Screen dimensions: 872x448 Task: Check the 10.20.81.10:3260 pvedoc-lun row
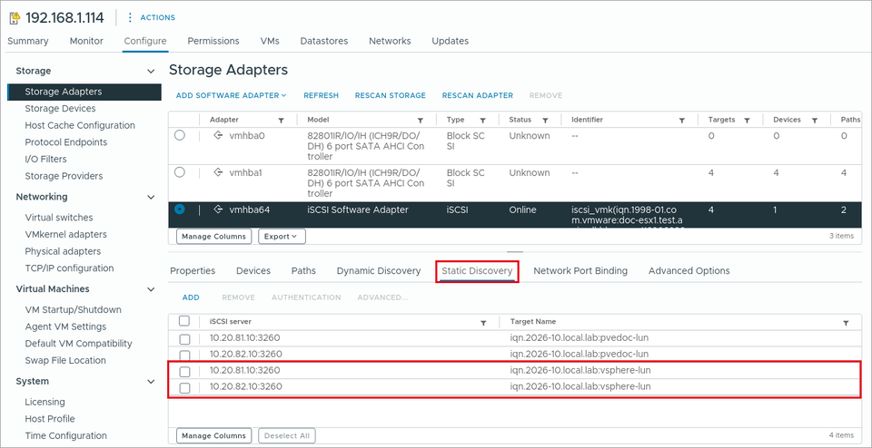[x=185, y=338]
